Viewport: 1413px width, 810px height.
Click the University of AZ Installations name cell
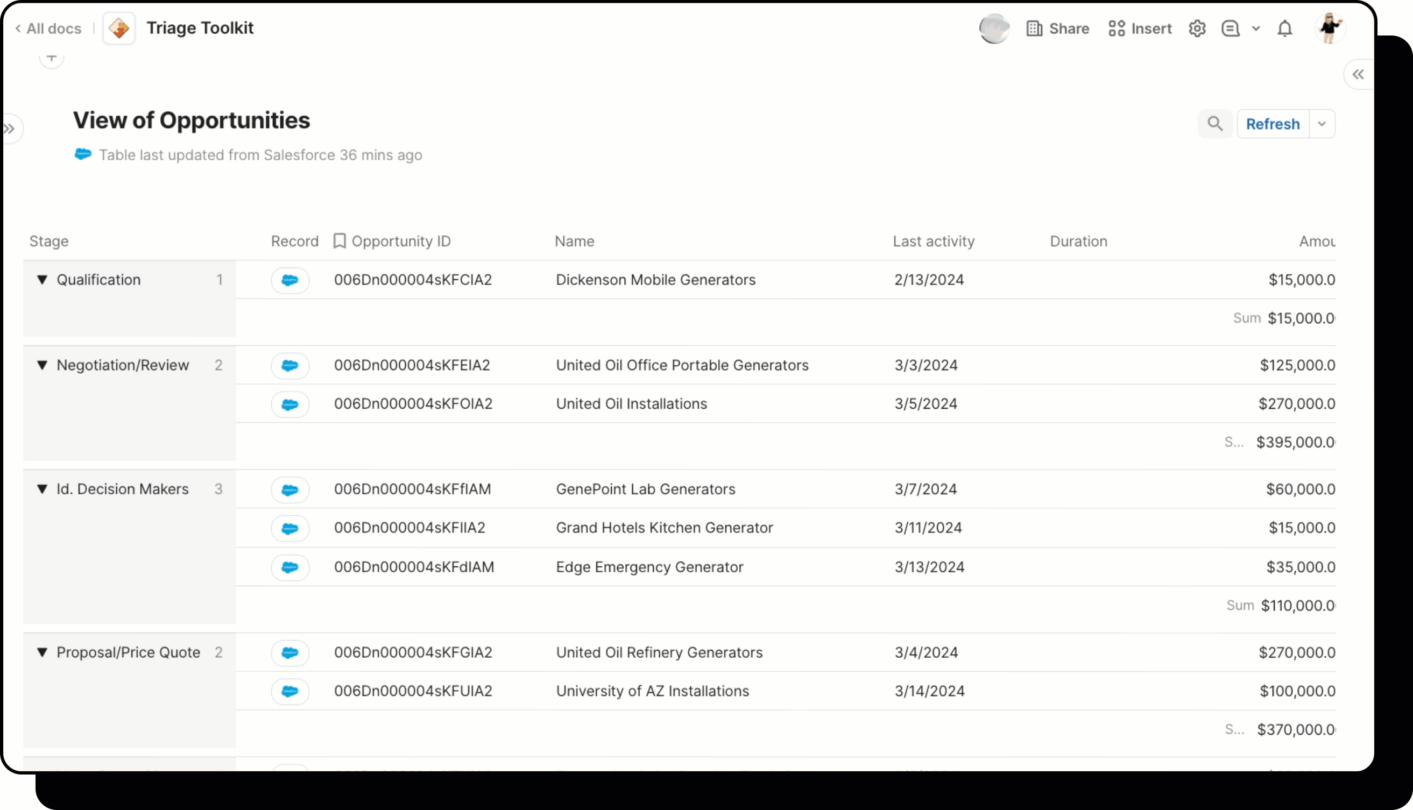[x=652, y=691]
